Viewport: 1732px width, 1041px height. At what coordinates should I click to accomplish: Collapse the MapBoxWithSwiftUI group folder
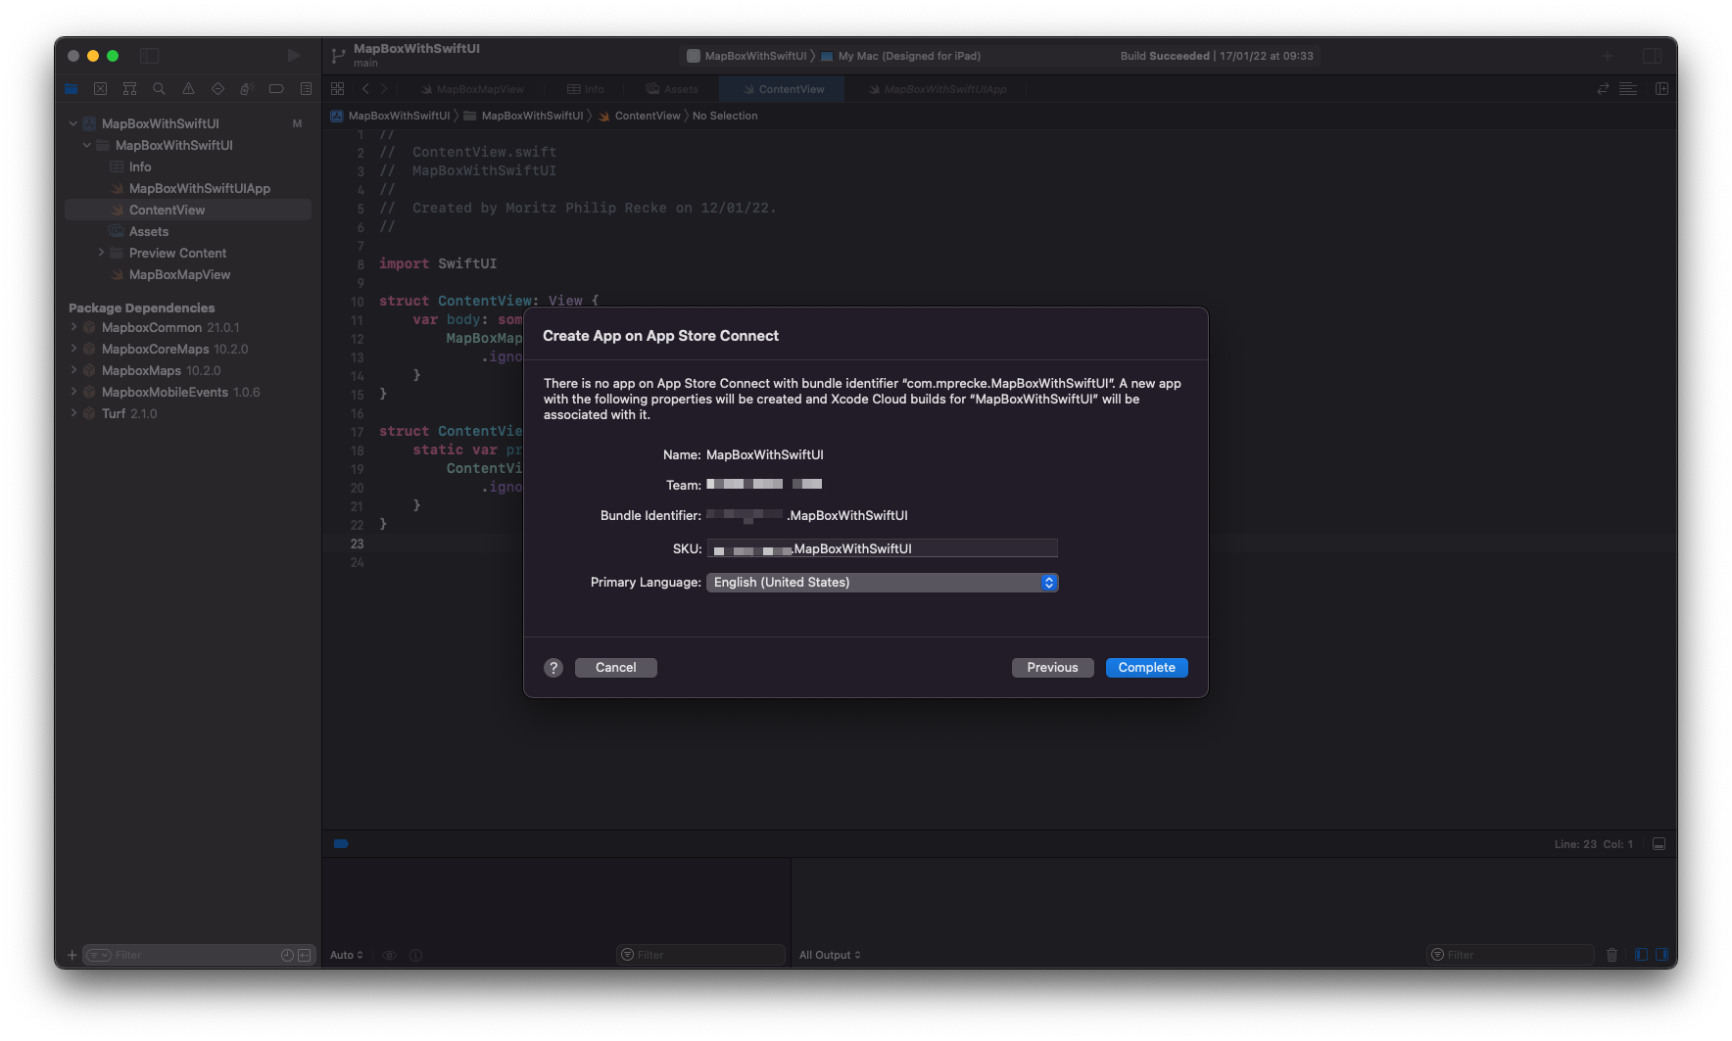(x=86, y=145)
